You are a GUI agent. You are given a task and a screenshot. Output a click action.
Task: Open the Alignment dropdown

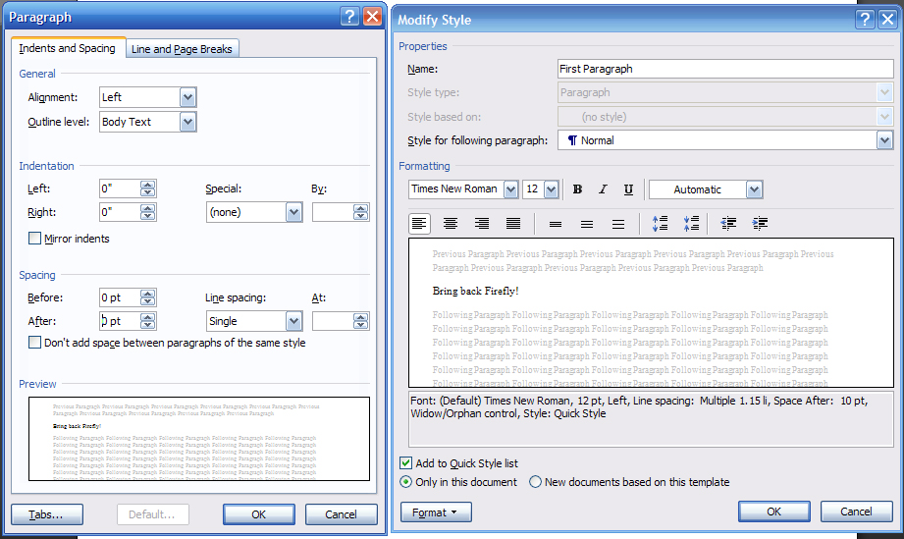187,97
